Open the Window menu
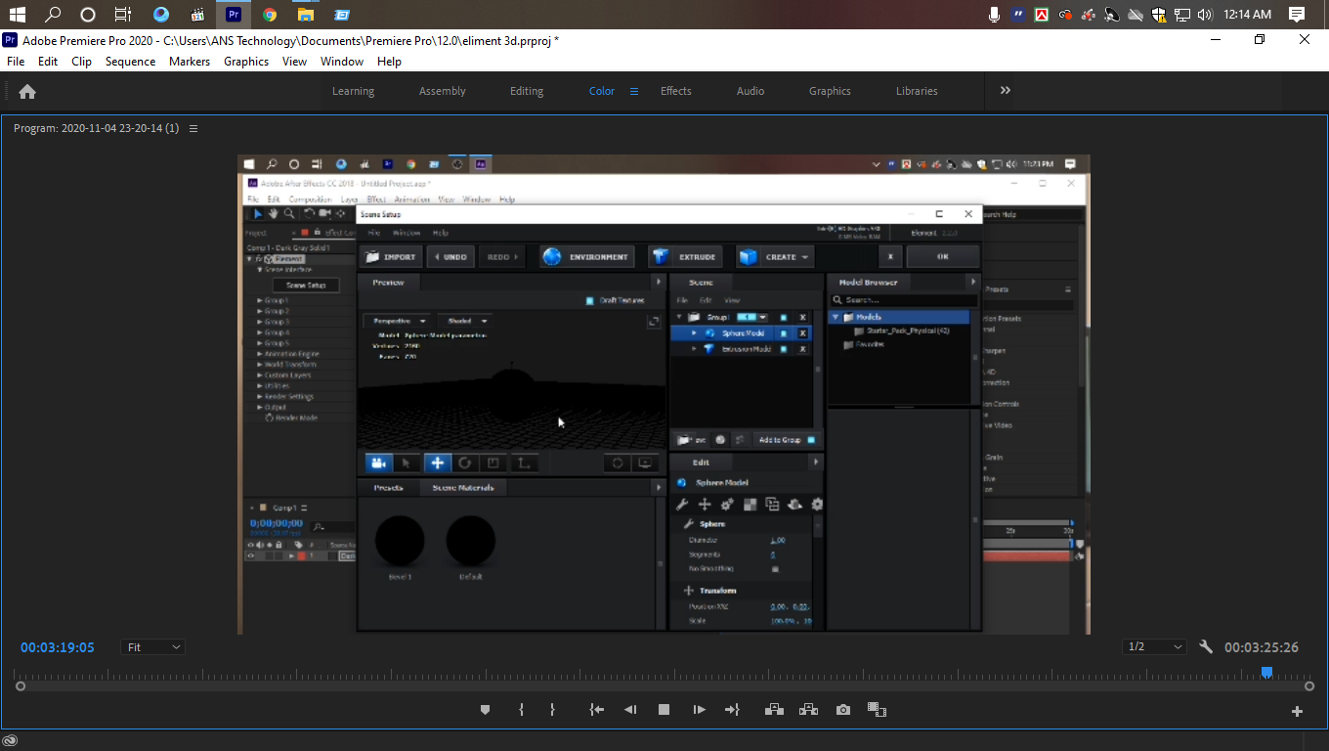This screenshot has width=1329, height=751. tap(342, 61)
